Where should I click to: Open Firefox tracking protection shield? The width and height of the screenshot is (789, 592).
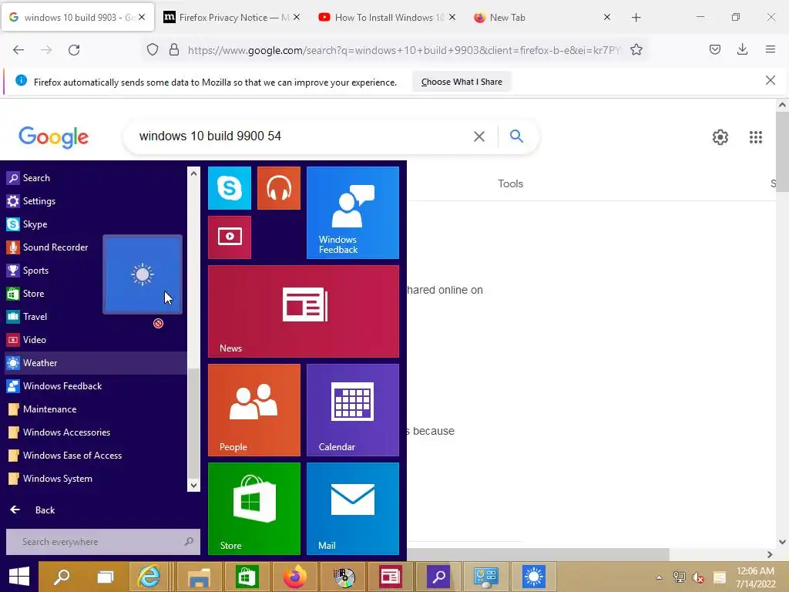pyautogui.click(x=153, y=50)
